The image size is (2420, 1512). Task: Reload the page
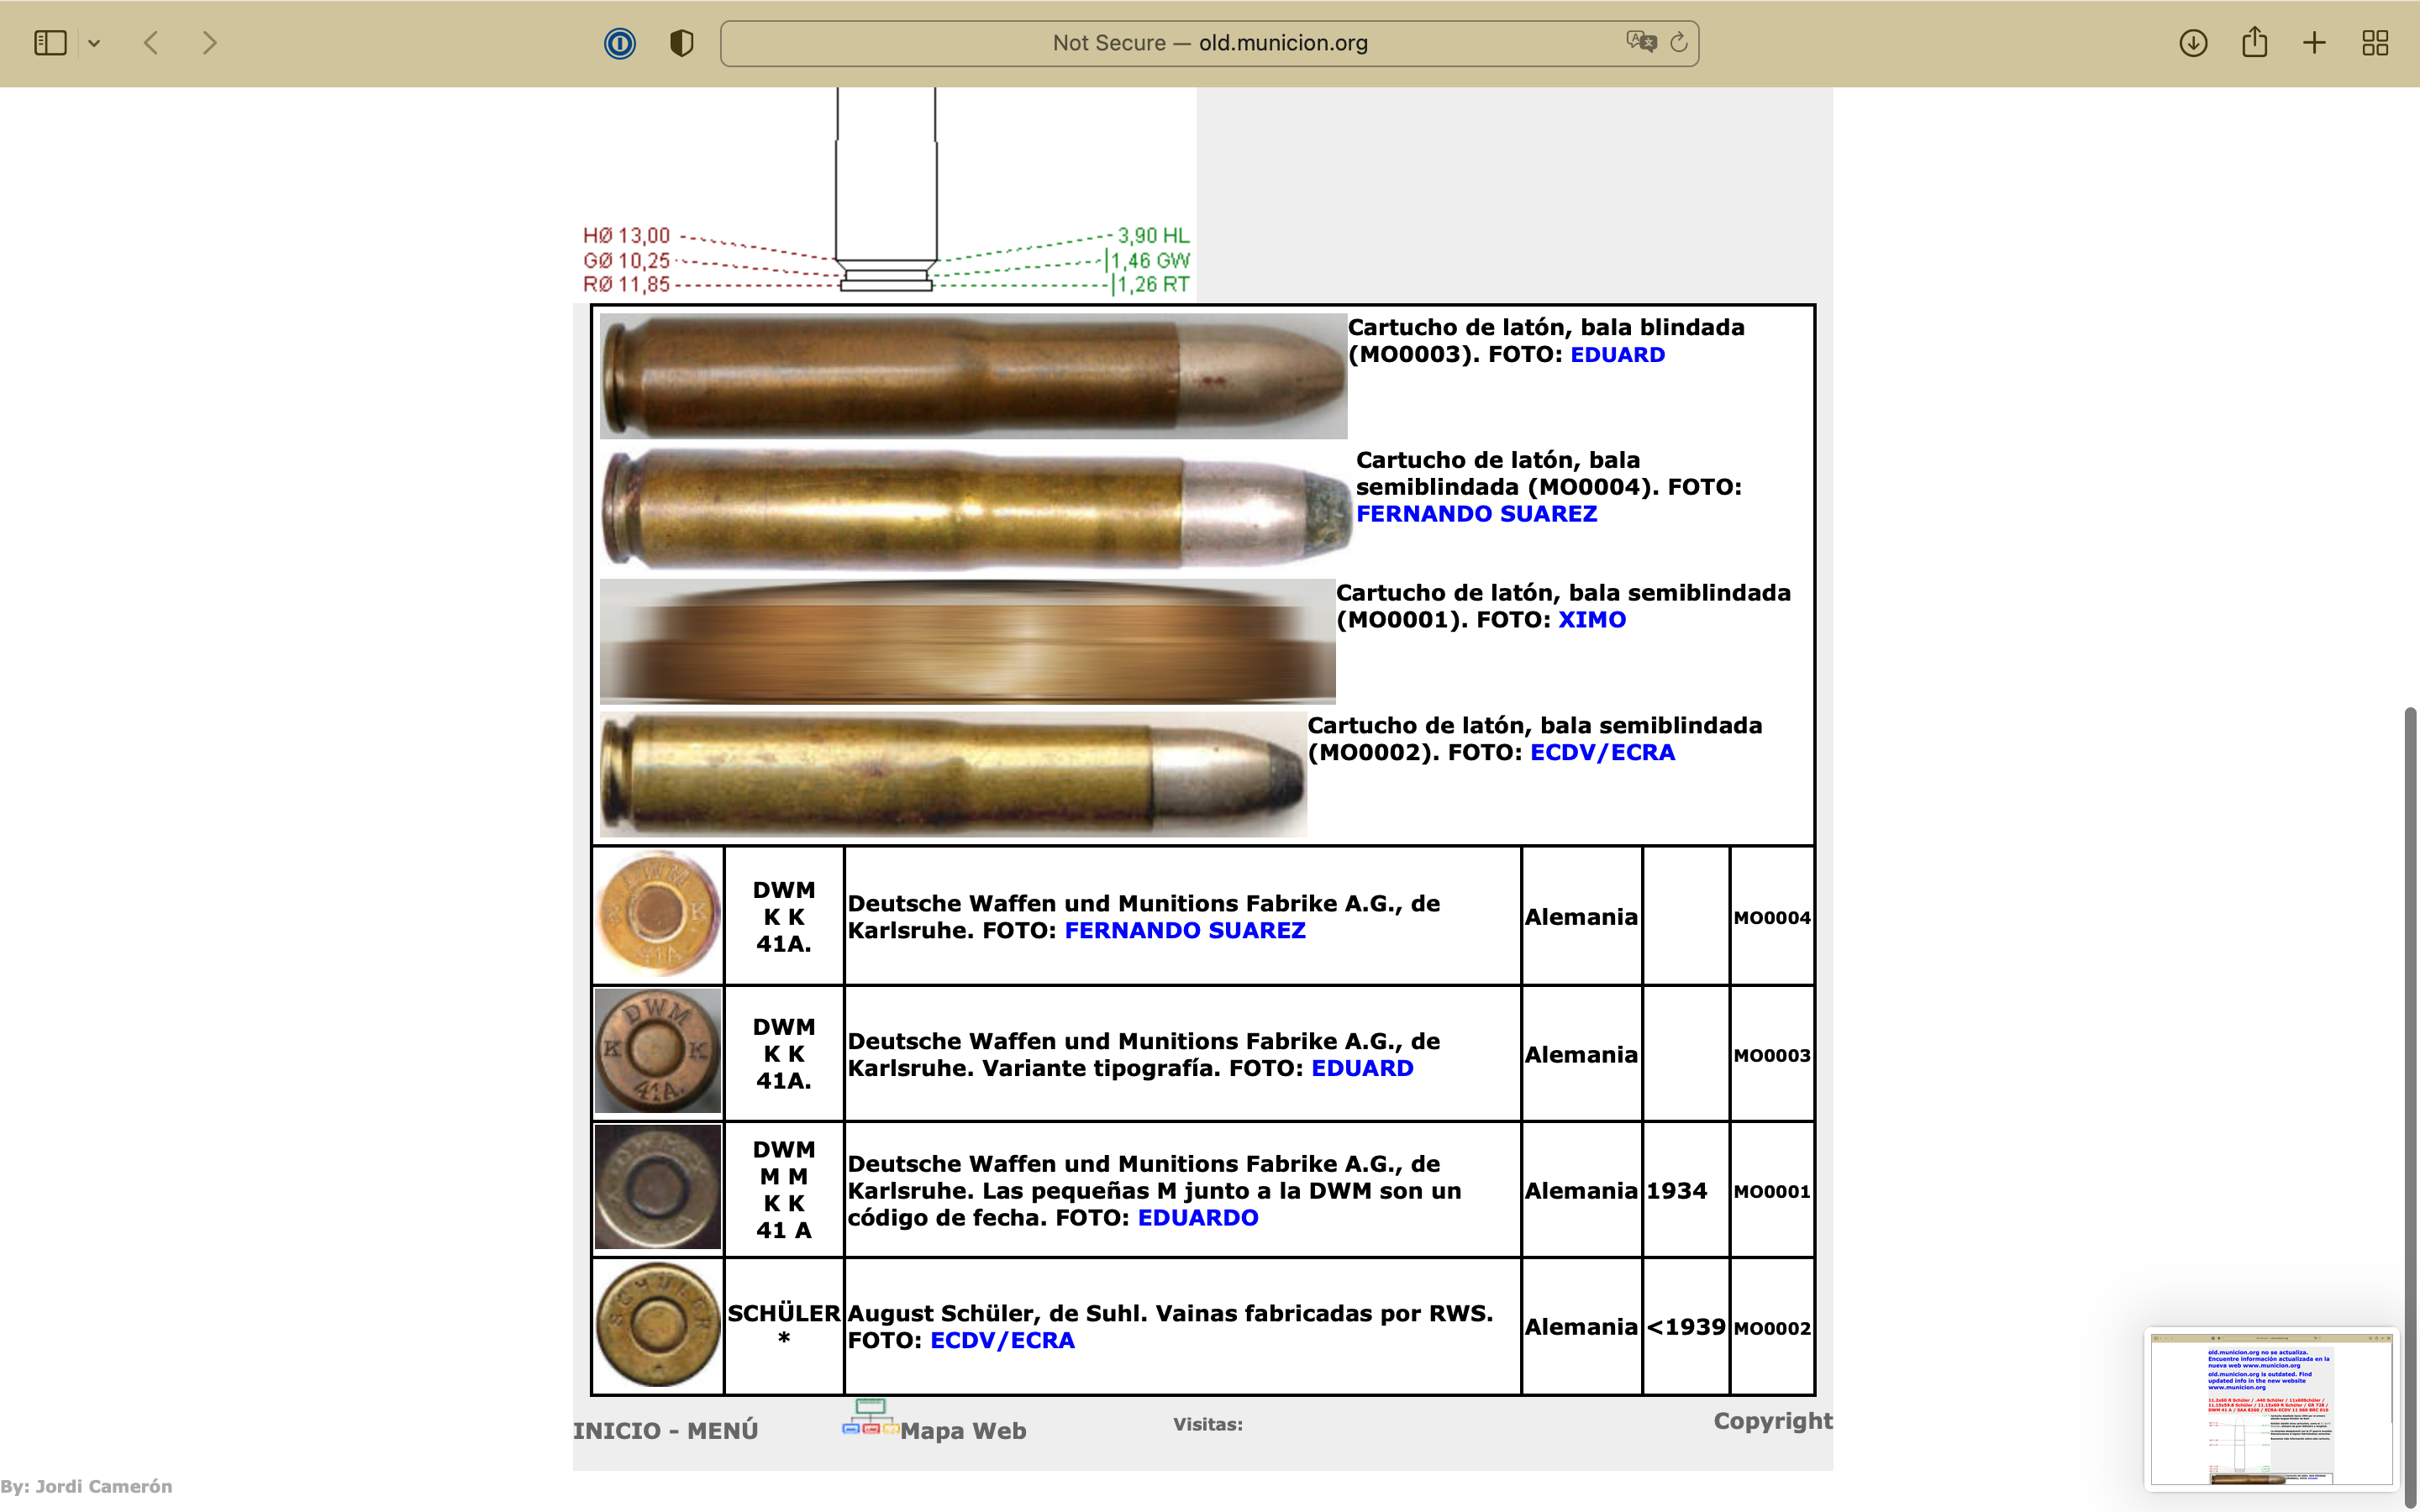coord(1679,42)
